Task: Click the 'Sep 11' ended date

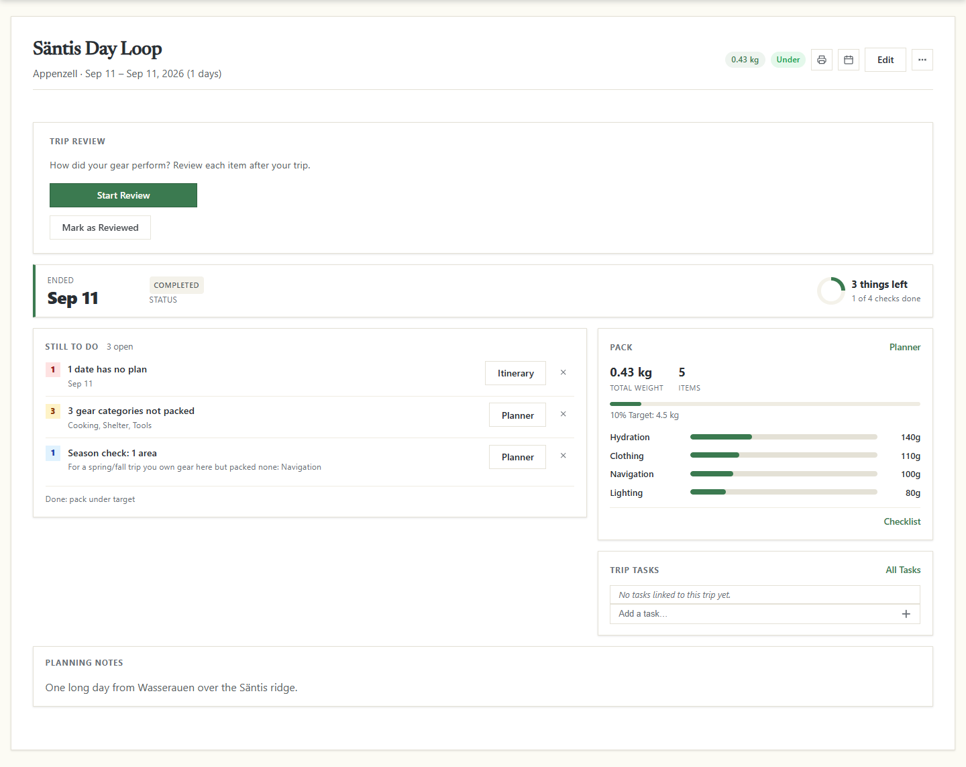Action: click(x=73, y=299)
